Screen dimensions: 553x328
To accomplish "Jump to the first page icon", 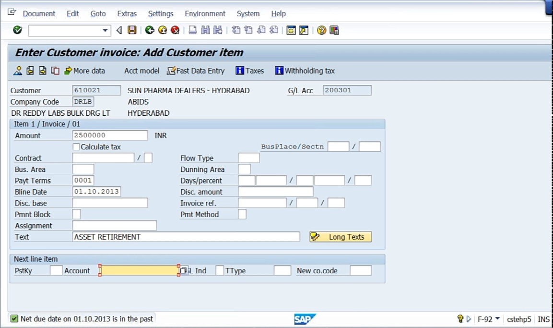I will 236,30.
